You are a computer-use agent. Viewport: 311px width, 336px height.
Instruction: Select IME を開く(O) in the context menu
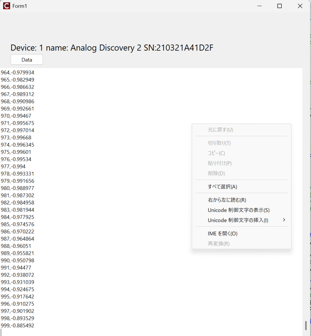[222, 234]
